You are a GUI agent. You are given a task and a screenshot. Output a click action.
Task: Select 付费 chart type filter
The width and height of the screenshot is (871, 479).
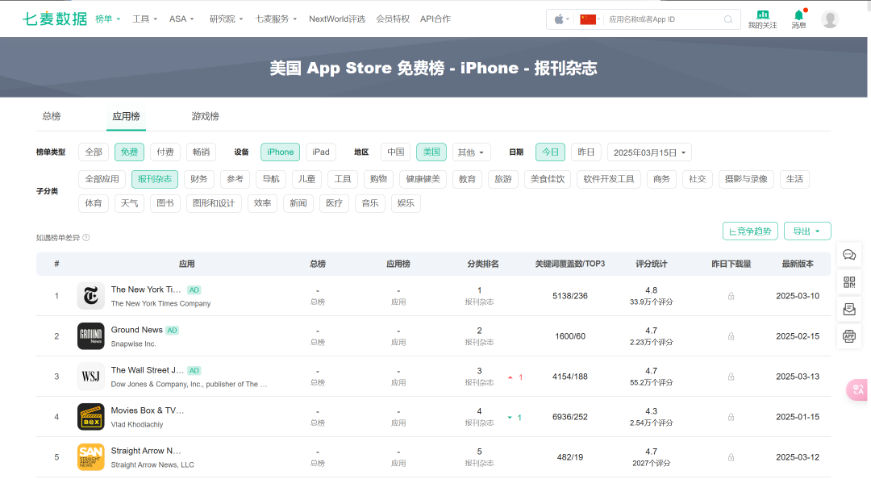165,152
